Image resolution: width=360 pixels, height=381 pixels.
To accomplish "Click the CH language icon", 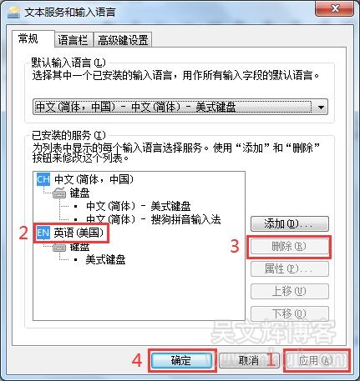I will 43,179.
